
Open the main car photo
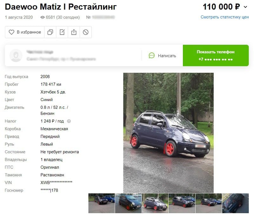click(x=169, y=133)
